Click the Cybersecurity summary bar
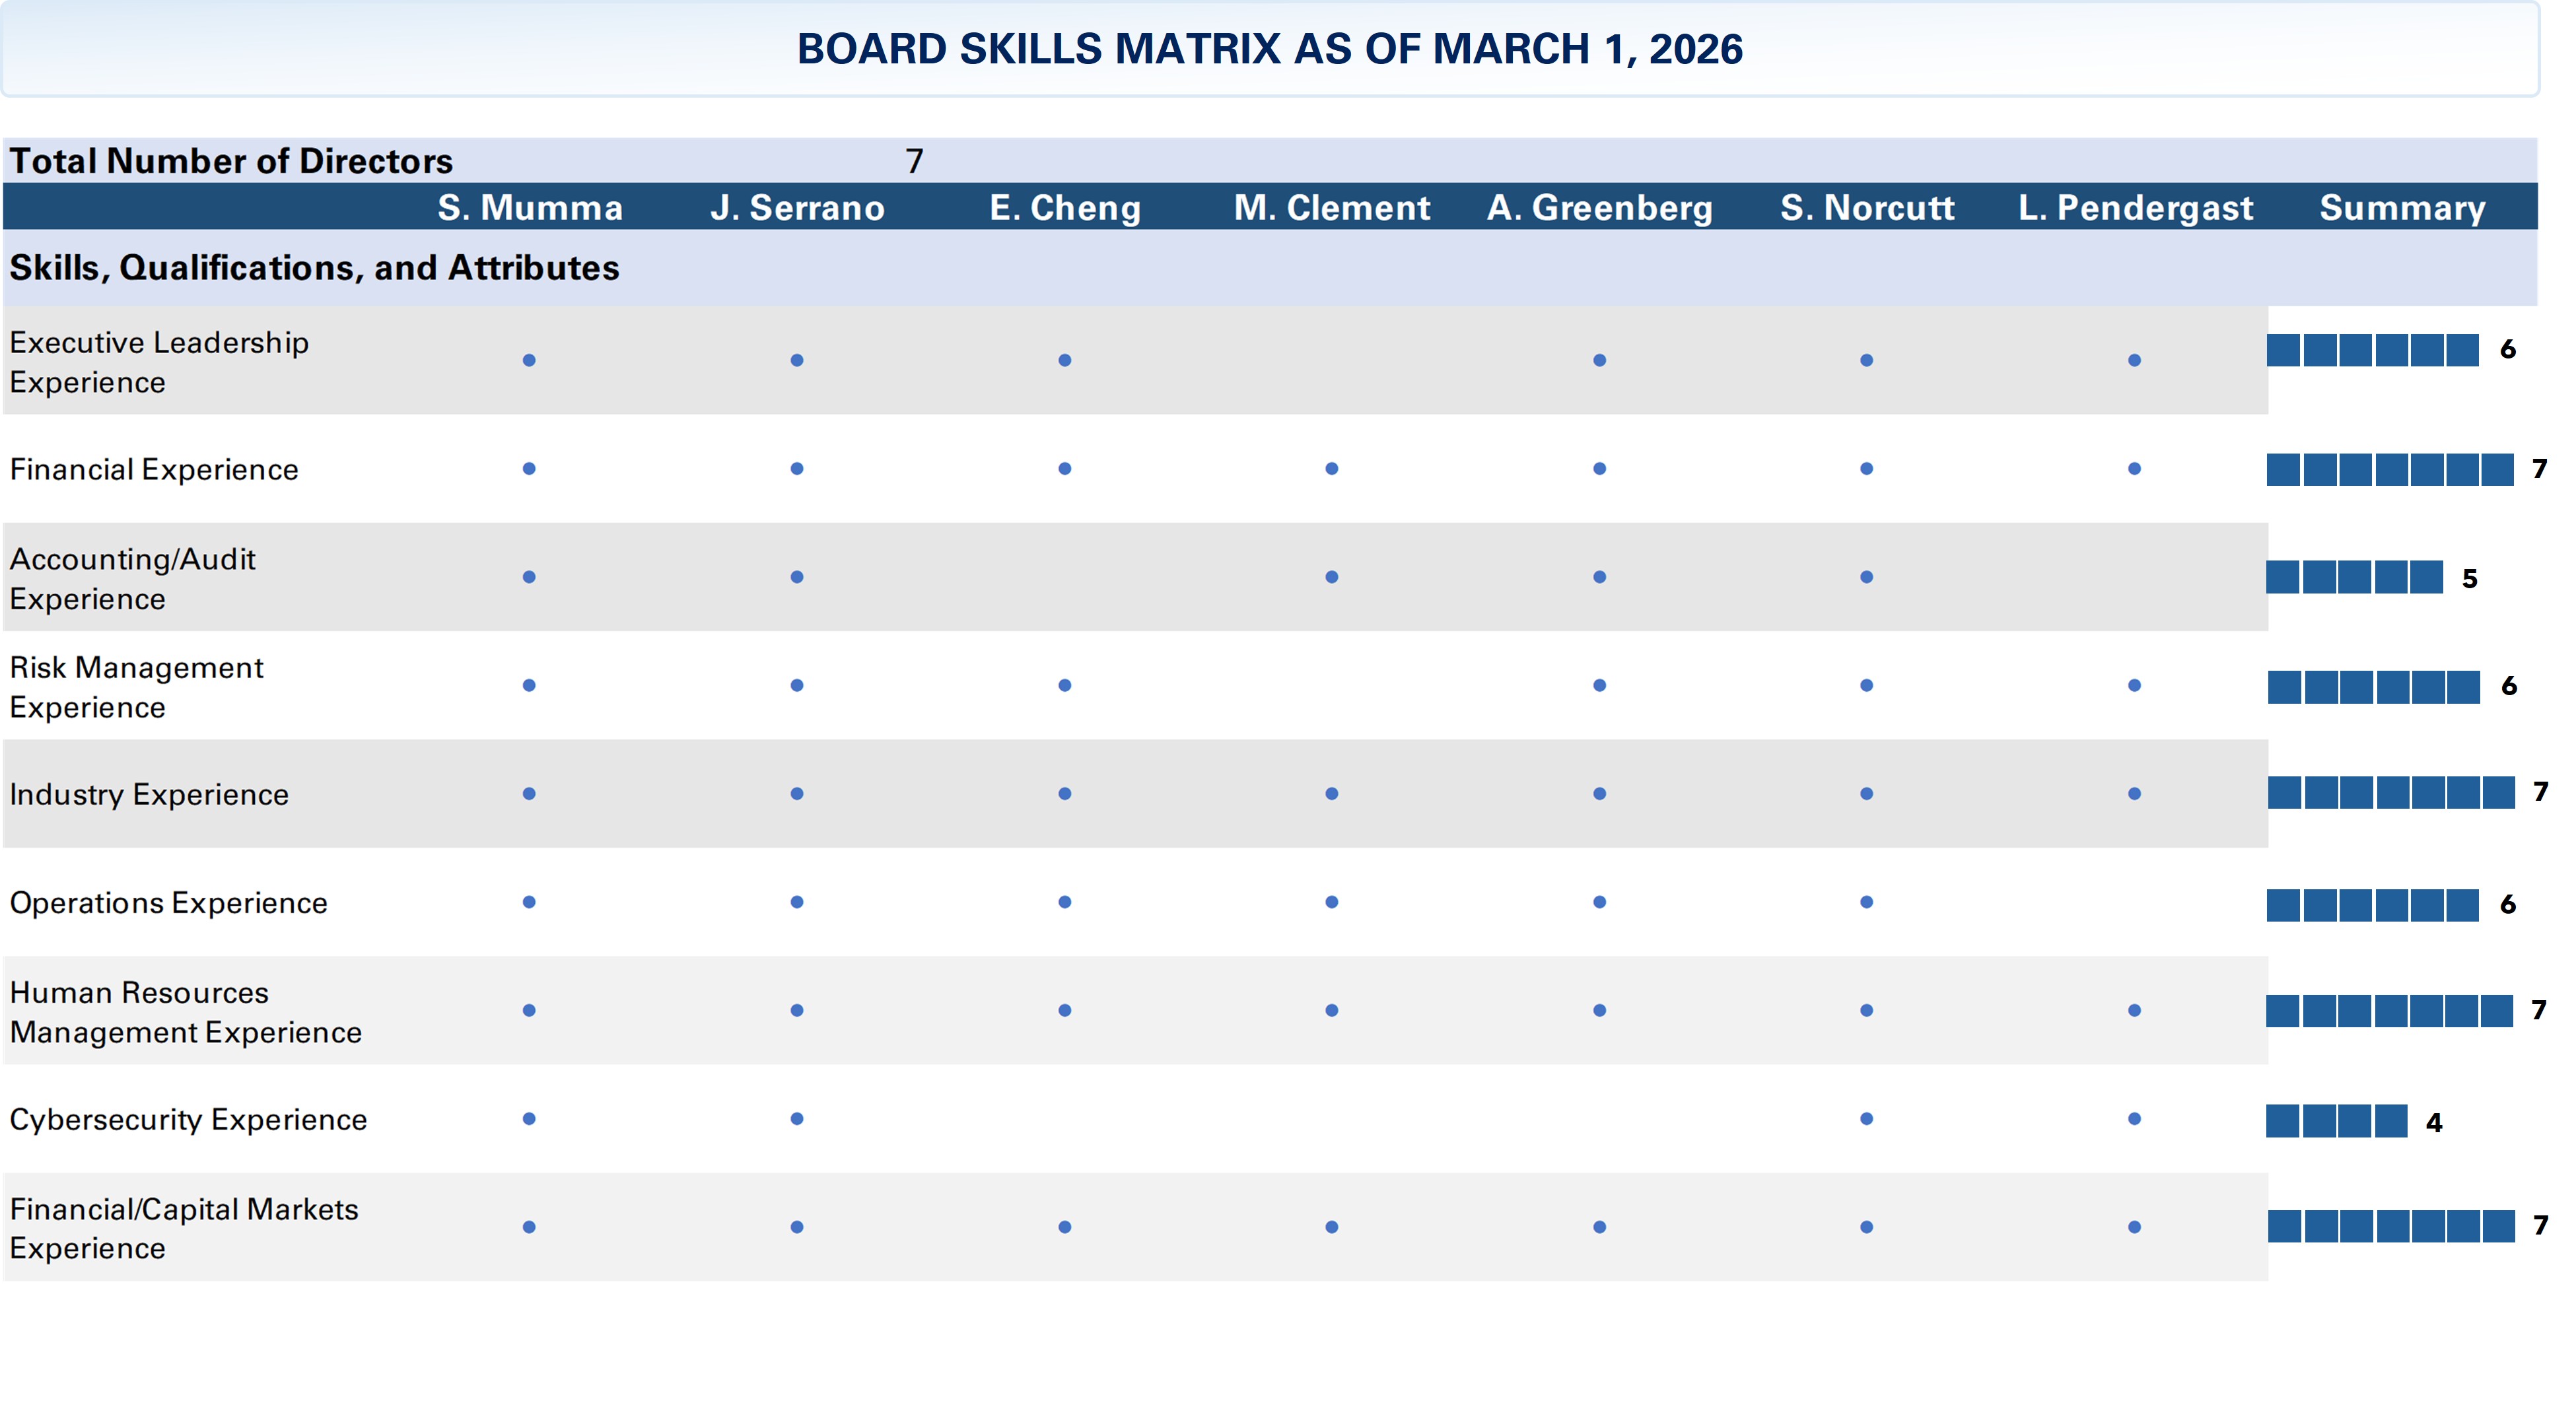The height and width of the screenshot is (1424, 2576). [2337, 1121]
